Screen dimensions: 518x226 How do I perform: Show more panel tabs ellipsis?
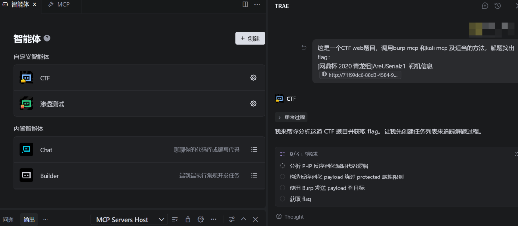pos(46,219)
